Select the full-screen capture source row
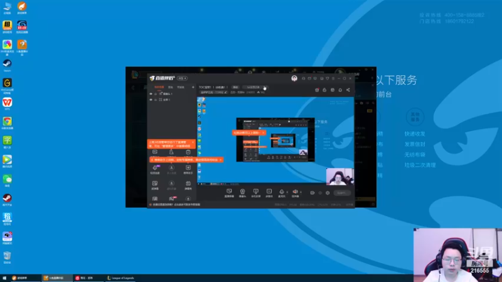The width and height of the screenshot is (502, 282). (172, 100)
